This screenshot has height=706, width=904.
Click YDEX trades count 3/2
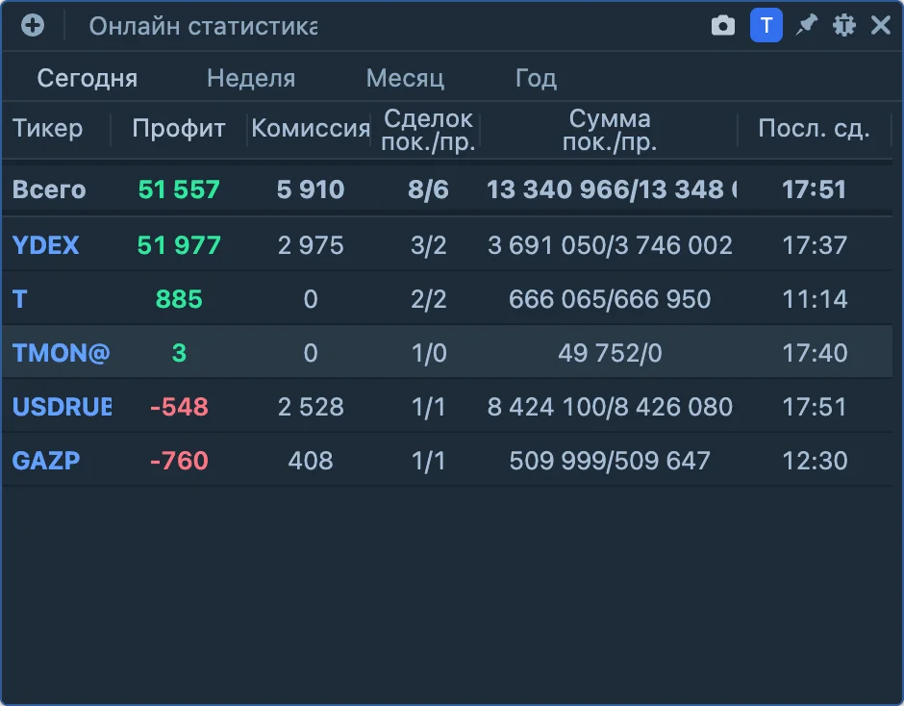point(428,245)
